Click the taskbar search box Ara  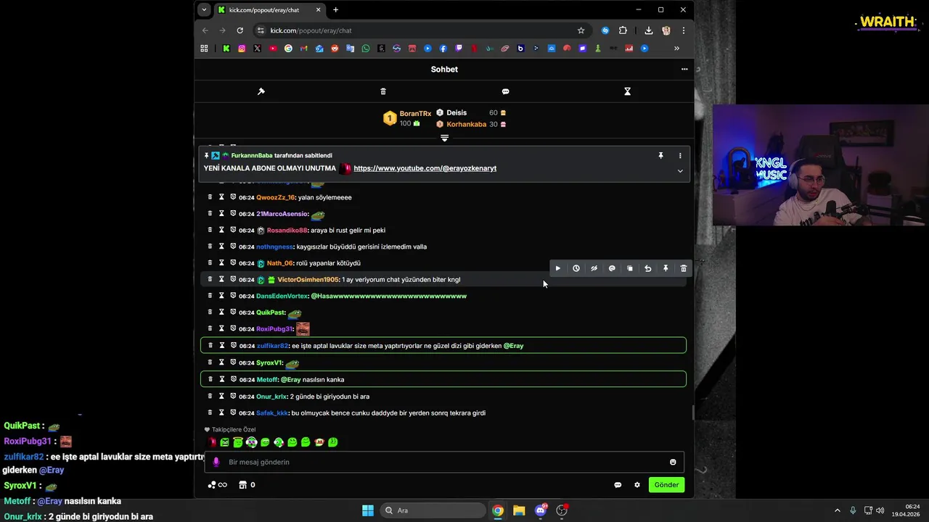click(433, 510)
